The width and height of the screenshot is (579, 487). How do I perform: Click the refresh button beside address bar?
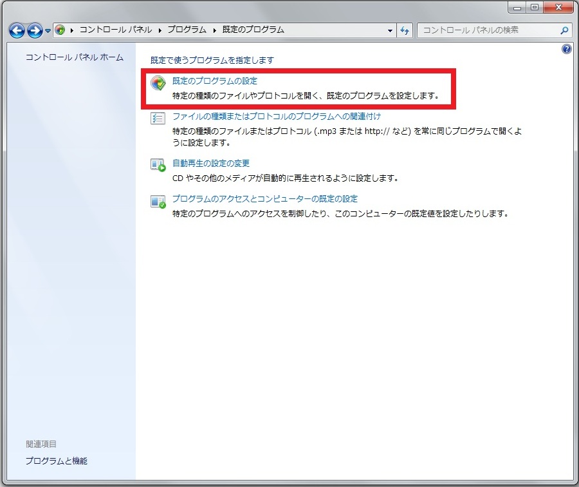click(x=405, y=30)
